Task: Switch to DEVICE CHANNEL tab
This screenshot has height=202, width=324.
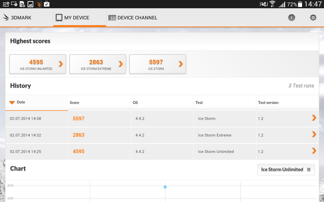Action: tap(133, 18)
